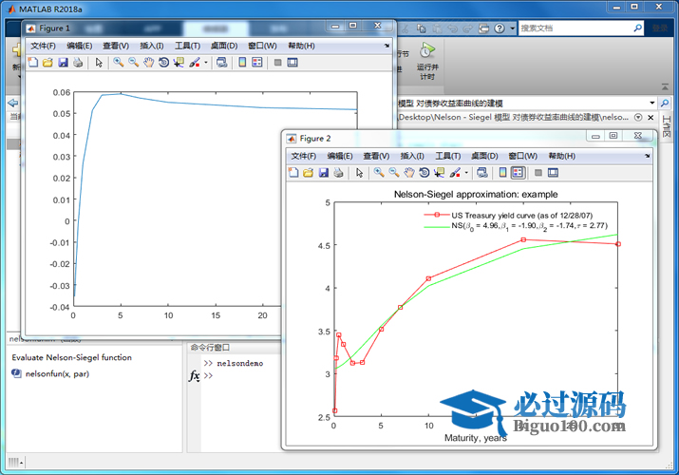
Task: Activate Data Cursor tool in Figure 1
Action: pyautogui.click(x=179, y=63)
